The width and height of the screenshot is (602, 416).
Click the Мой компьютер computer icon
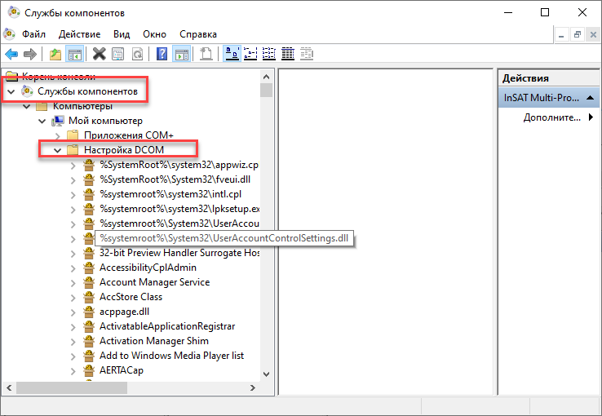tap(58, 121)
